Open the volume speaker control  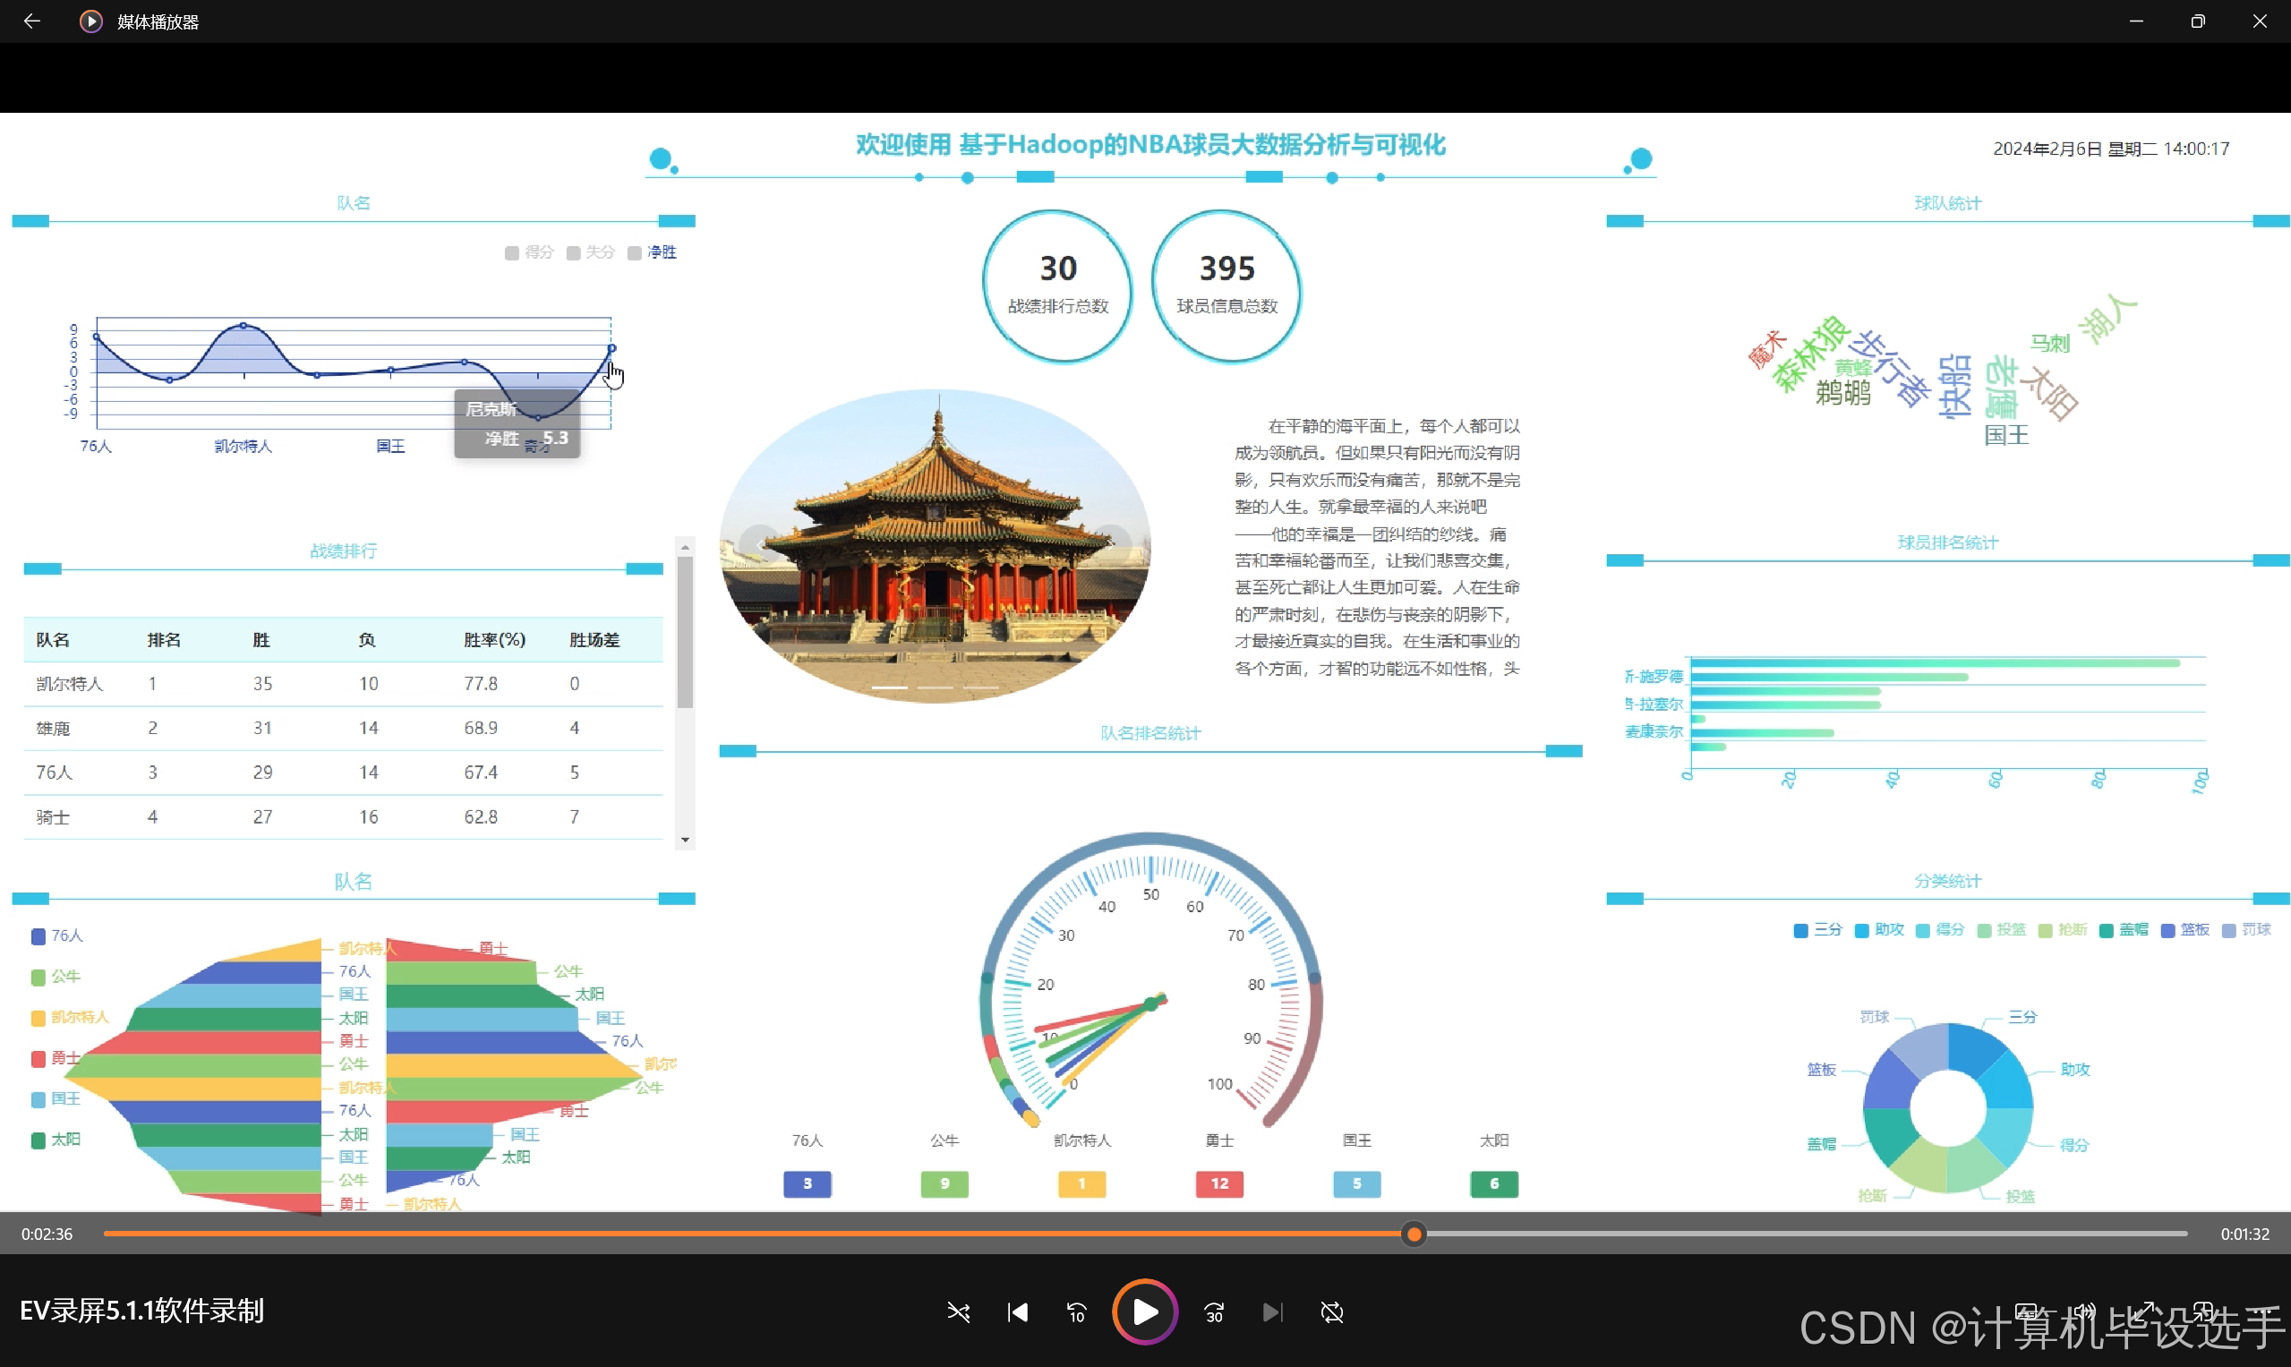2083,1311
